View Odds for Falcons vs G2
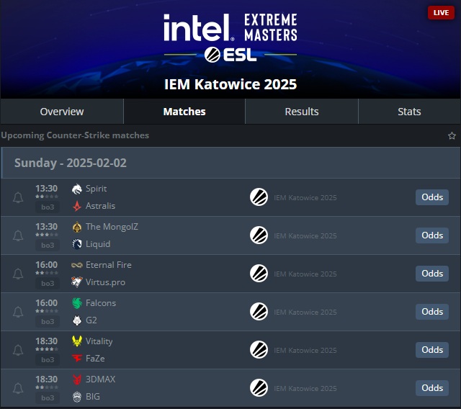Viewport: 461px width, 409px height. coord(432,312)
